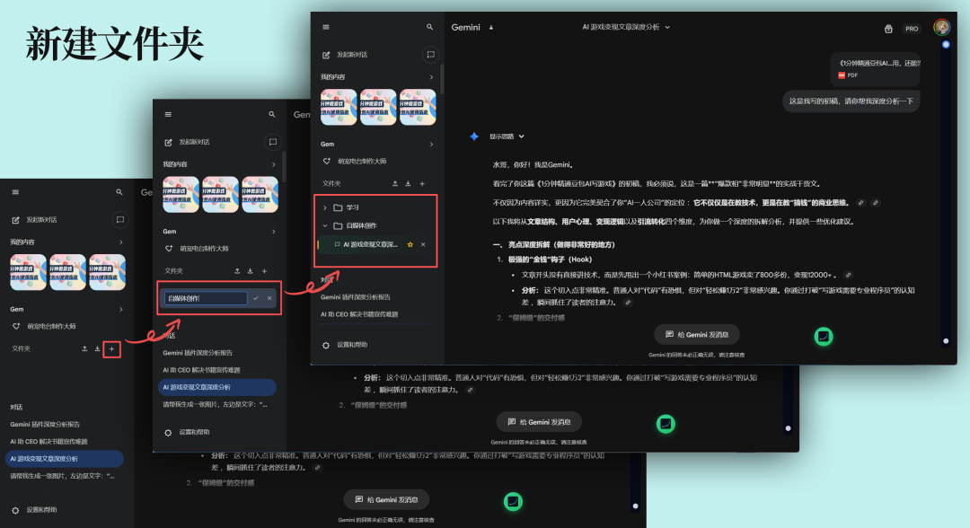Expand 显示思路 thinking dropdown

[522, 136]
